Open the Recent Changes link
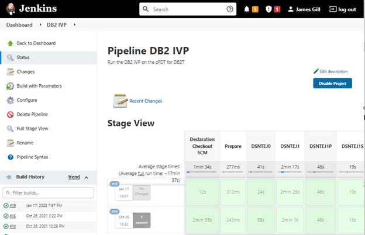The height and width of the screenshot is (235, 365). pos(146,101)
